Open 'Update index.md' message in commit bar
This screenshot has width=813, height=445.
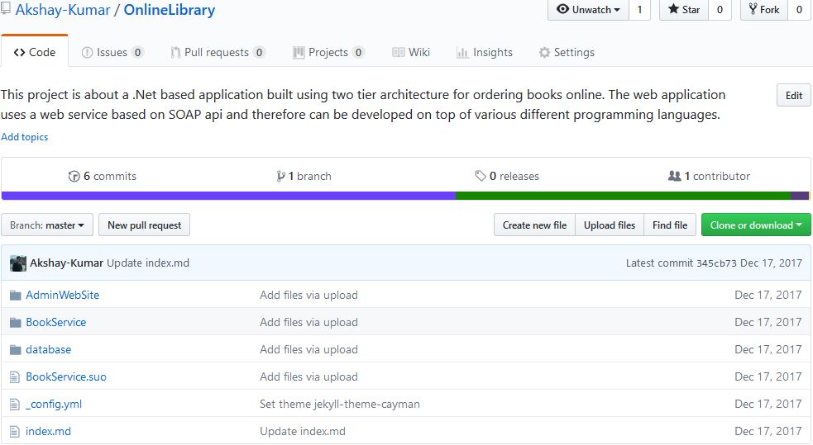[x=148, y=263]
